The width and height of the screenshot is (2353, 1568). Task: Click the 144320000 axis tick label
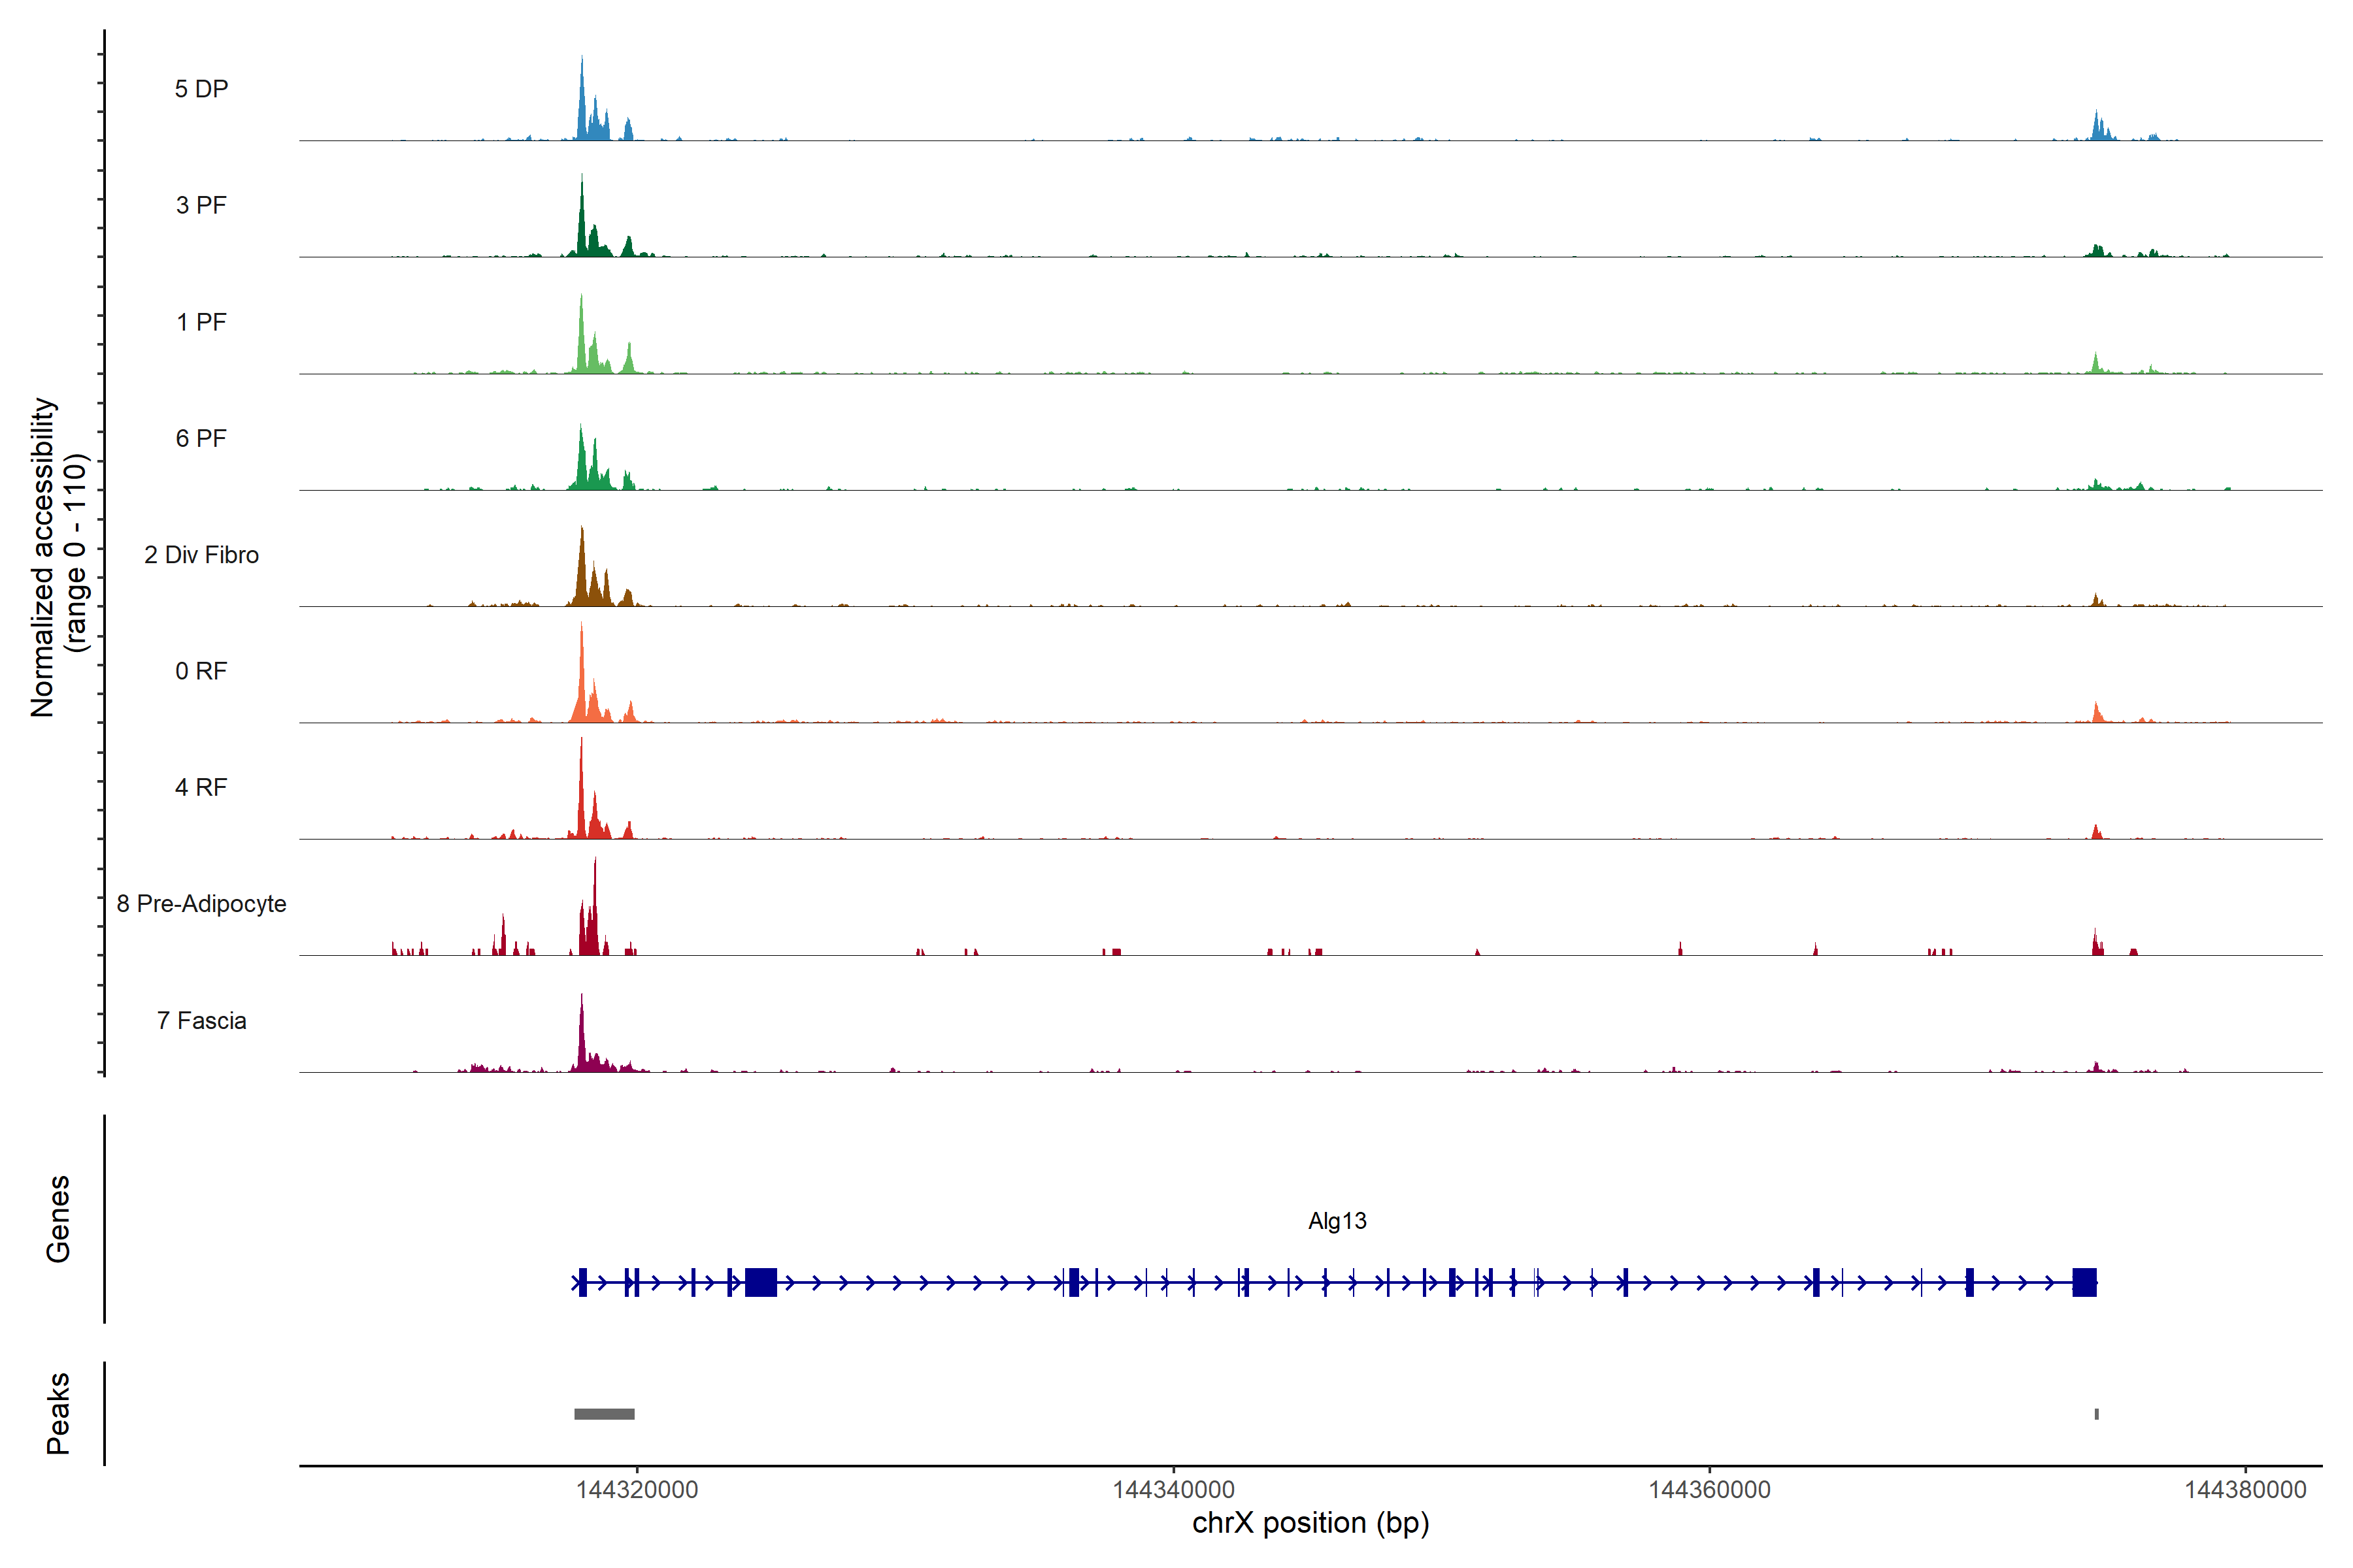(x=637, y=1490)
